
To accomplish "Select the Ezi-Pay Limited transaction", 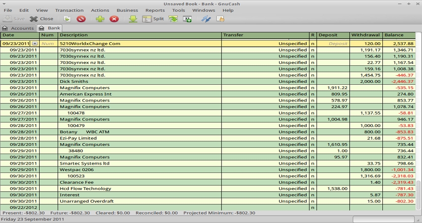I will (x=208, y=138).
